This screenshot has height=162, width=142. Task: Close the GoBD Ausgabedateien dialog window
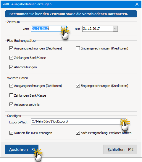[x=137, y=4]
